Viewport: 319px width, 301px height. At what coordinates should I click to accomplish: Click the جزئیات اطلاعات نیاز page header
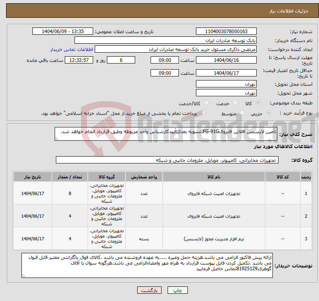click(289, 11)
